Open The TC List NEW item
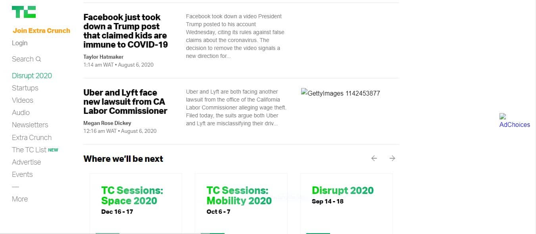The image size is (536, 234). 35,150
